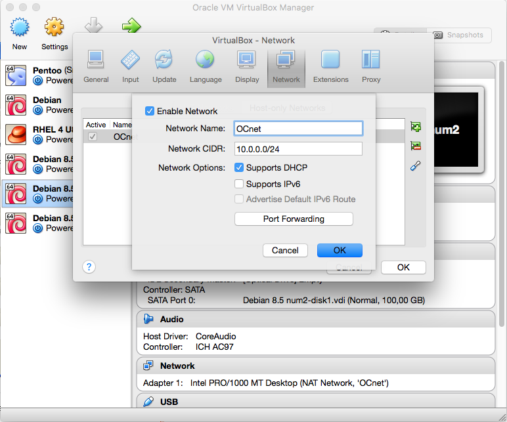Viewport: 507px width, 422px height.
Task: Click the Network CIDR field
Action: pos(298,149)
